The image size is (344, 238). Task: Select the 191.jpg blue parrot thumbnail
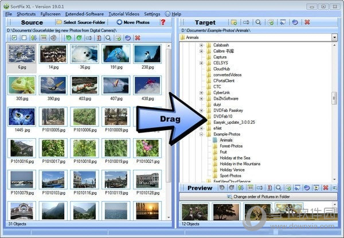(x=116, y=54)
